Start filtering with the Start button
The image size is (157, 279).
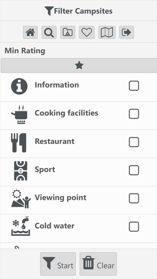point(58,264)
